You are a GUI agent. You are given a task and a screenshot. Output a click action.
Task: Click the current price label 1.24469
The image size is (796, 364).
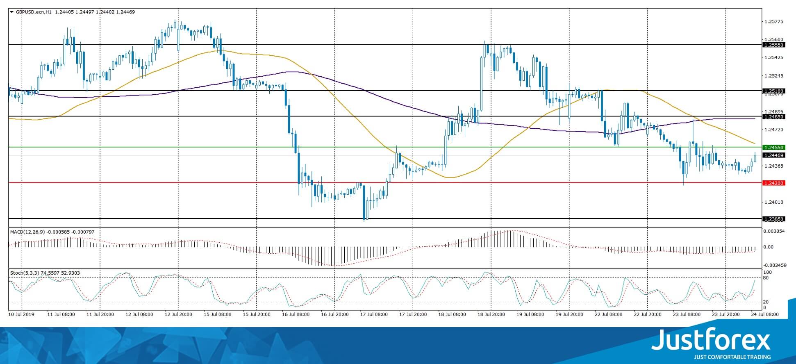pos(773,155)
